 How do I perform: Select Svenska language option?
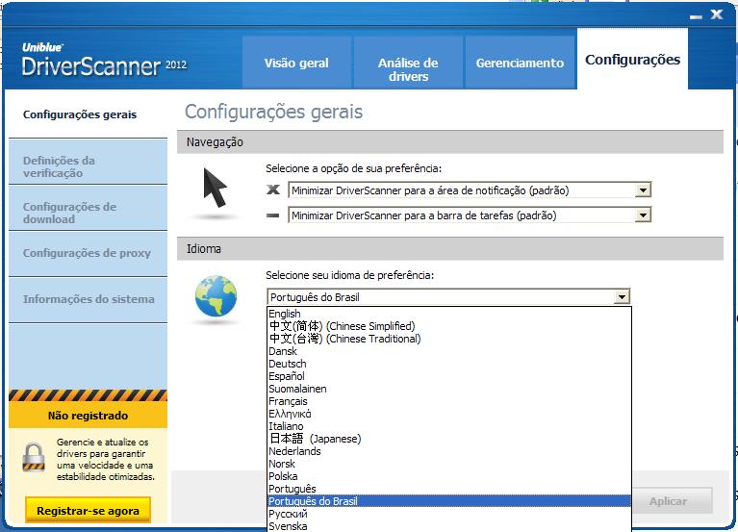(449, 526)
